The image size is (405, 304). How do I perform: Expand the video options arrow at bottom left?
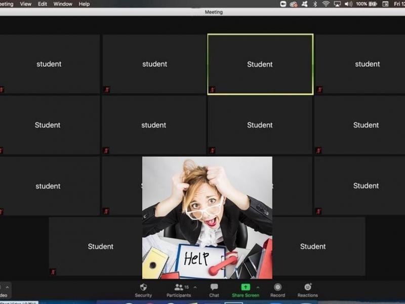coord(8,287)
